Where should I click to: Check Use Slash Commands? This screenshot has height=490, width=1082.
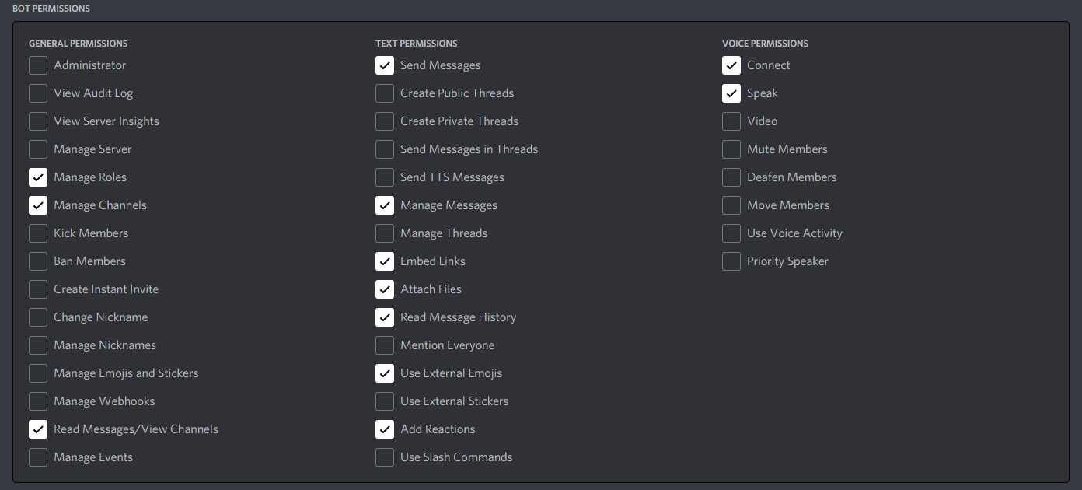[385, 457]
